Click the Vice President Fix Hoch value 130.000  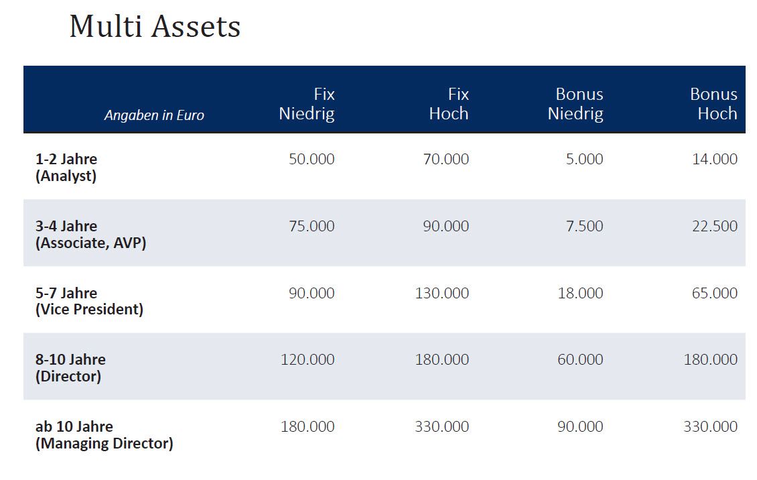pyautogui.click(x=442, y=294)
